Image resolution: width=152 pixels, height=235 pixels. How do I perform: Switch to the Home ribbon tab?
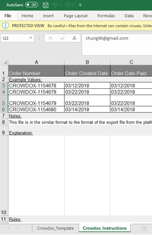27,16
